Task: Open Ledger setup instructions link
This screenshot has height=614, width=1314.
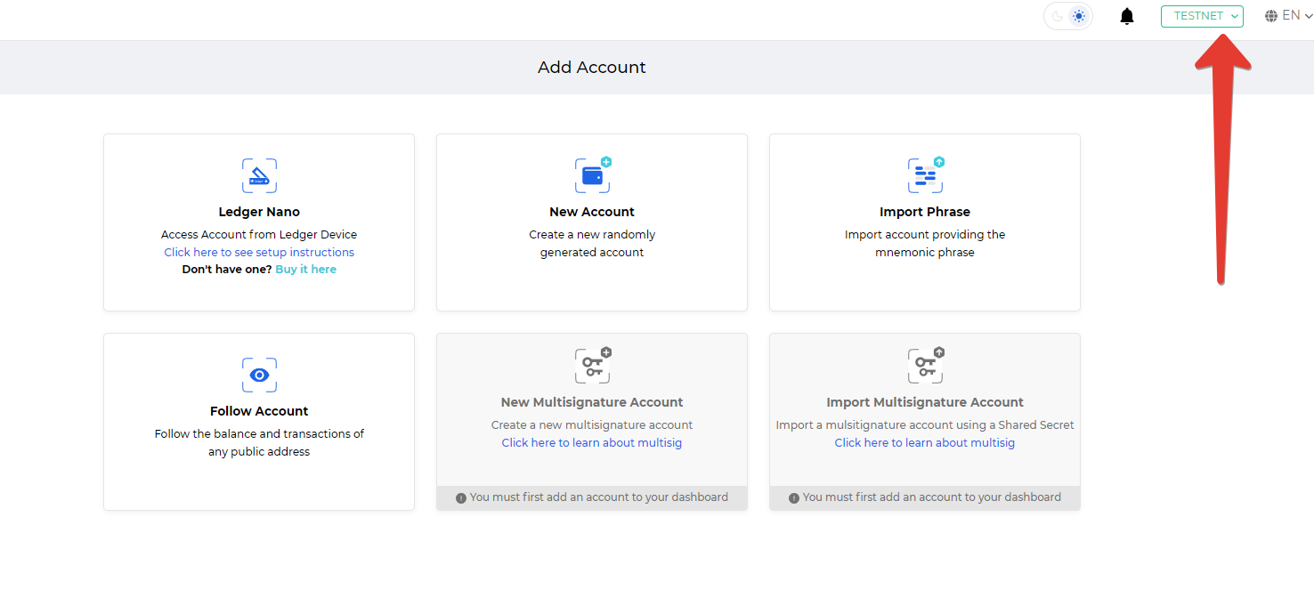Action: tap(259, 253)
